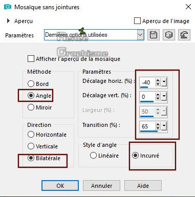Click the randomize parameters dice icon

coord(169,35)
